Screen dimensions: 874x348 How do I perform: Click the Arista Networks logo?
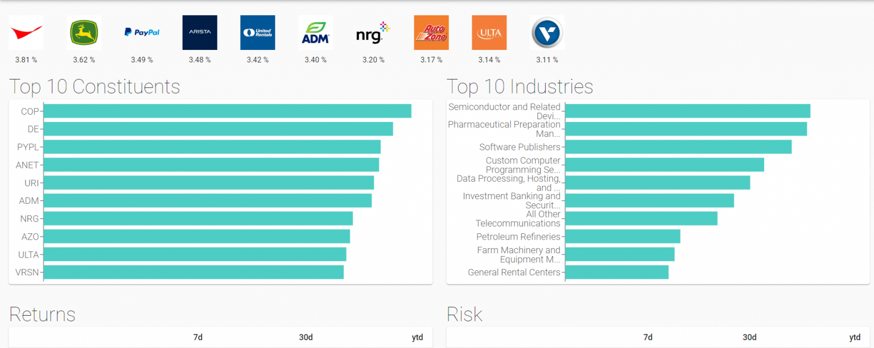(200, 32)
